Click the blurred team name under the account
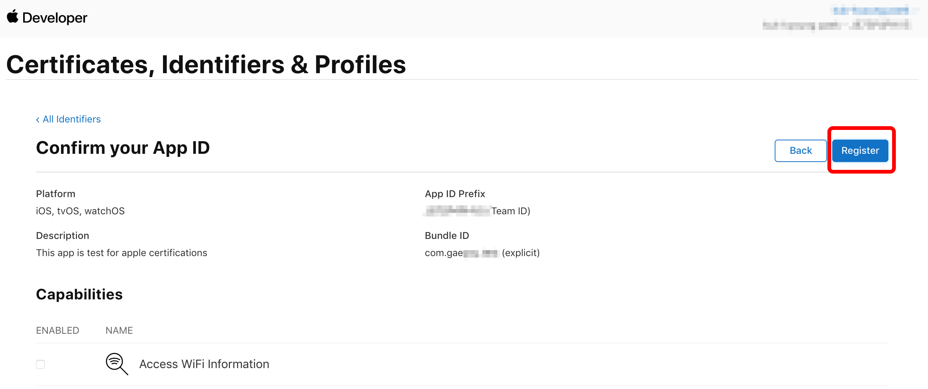This screenshot has height=389, width=928. pyautogui.click(x=837, y=25)
